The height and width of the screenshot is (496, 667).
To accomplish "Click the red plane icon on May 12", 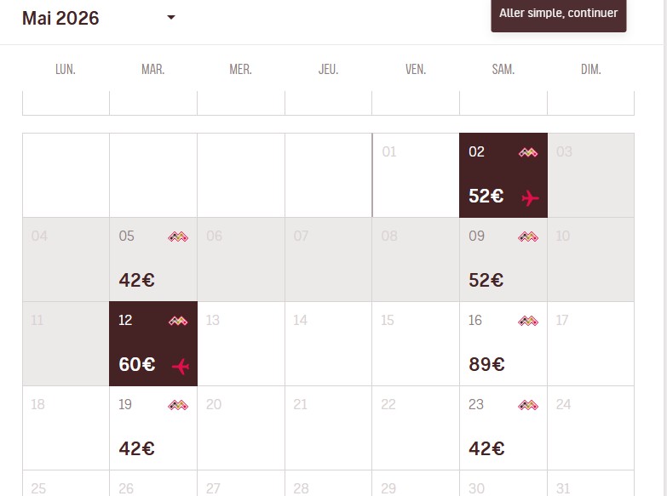I will click(x=180, y=367).
